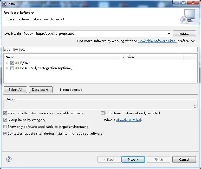Toggle Show only the latest versions checkbox
This screenshot has width=201, height=169.
click(x=5, y=113)
